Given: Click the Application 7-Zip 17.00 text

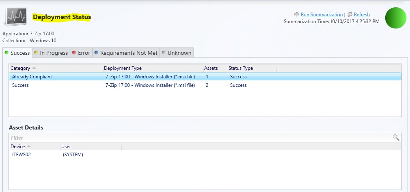Looking at the screenshot, I should point(28,33).
